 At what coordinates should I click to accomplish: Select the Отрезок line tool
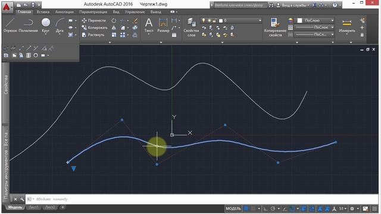pyautogui.click(x=10, y=25)
